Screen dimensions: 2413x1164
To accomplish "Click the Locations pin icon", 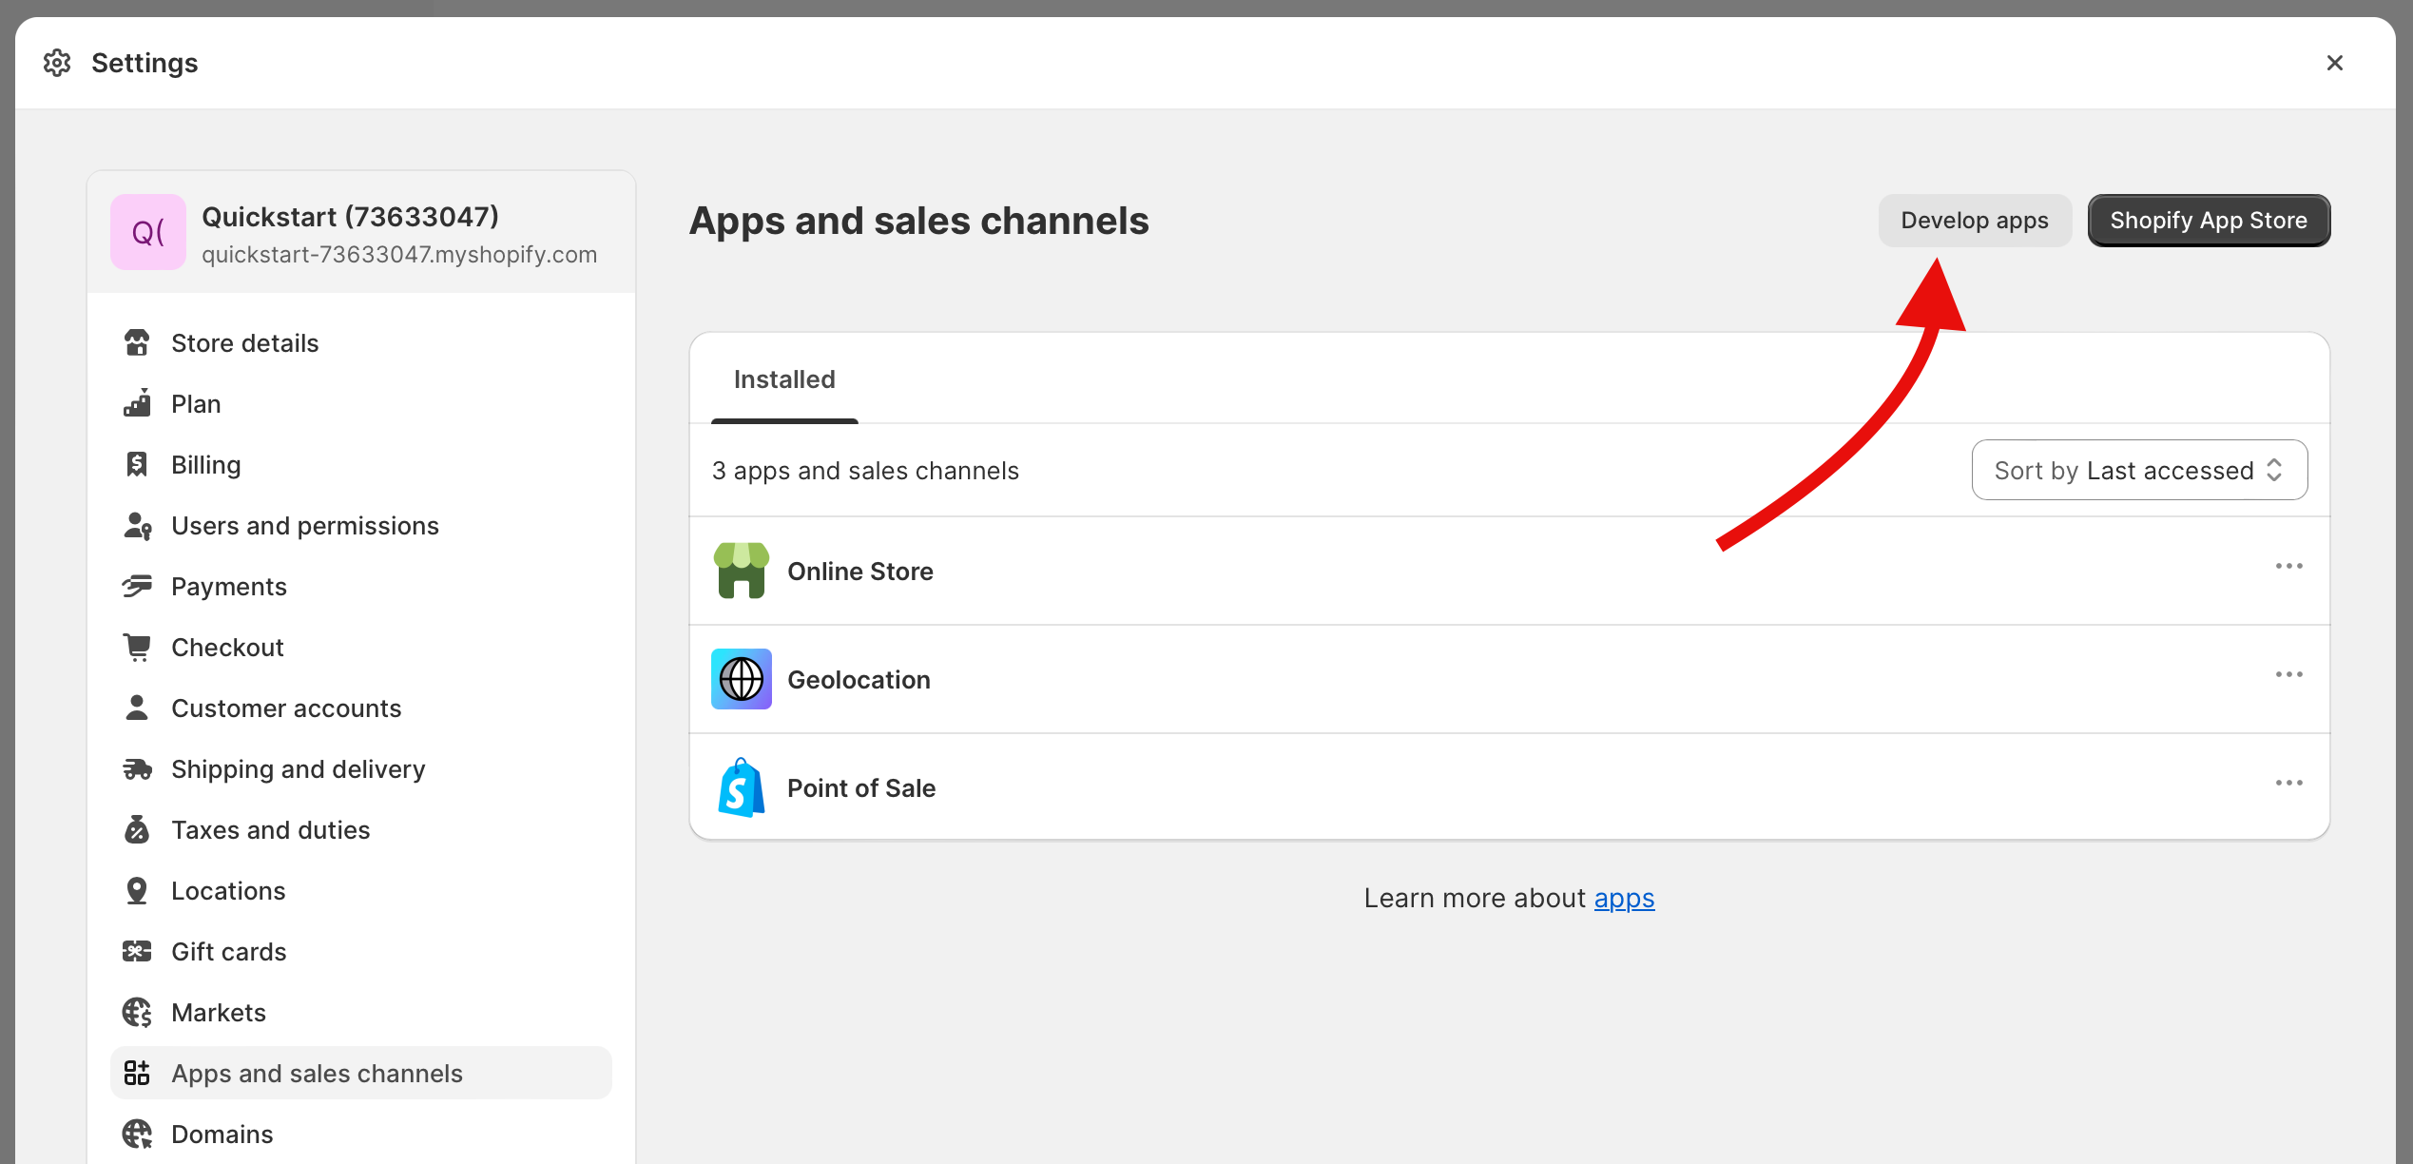I will [137, 891].
